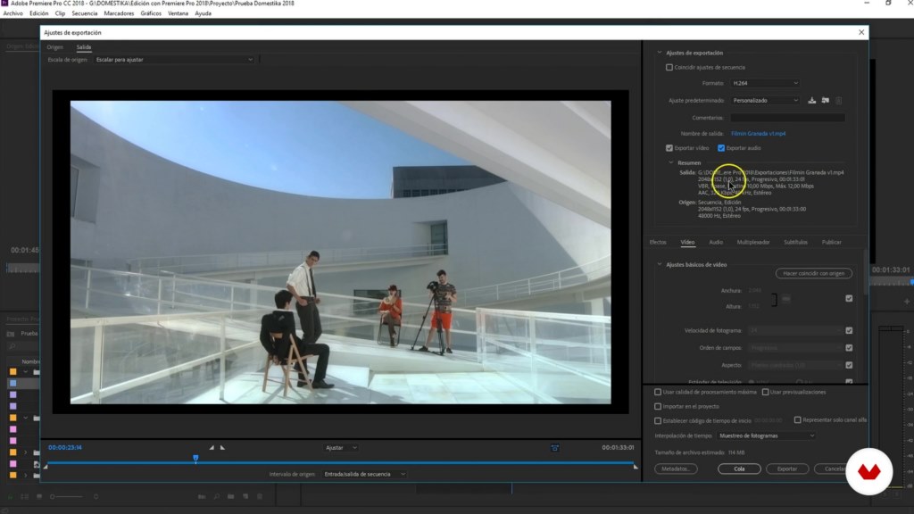Set out point with right triangle icon
The height and width of the screenshot is (514, 914).
click(222, 448)
